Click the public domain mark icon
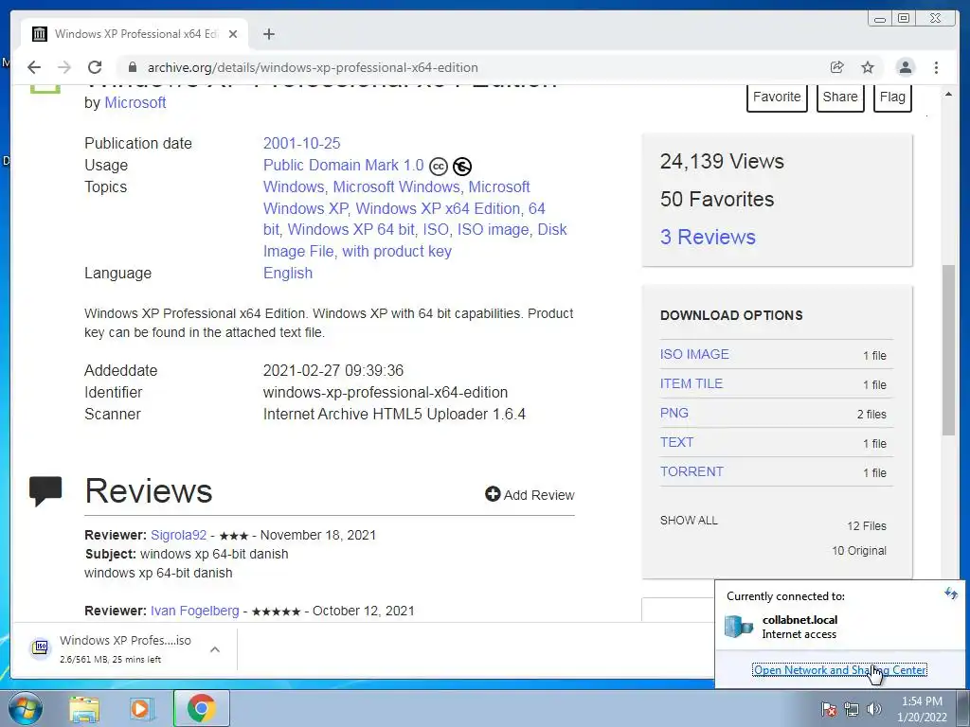Screen dimensions: 970x727 (x=462, y=167)
